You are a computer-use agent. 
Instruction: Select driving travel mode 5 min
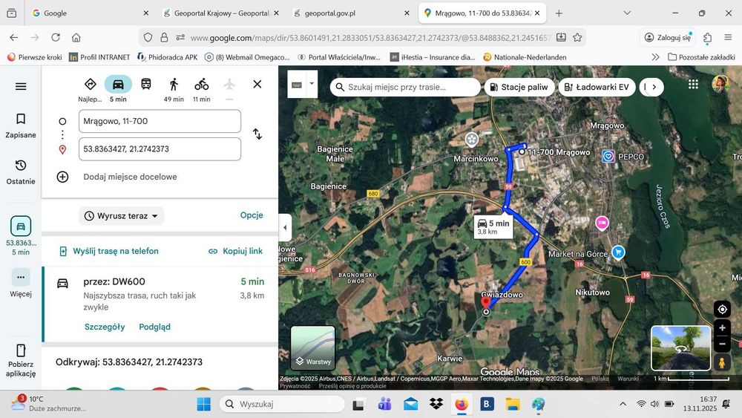click(x=118, y=89)
